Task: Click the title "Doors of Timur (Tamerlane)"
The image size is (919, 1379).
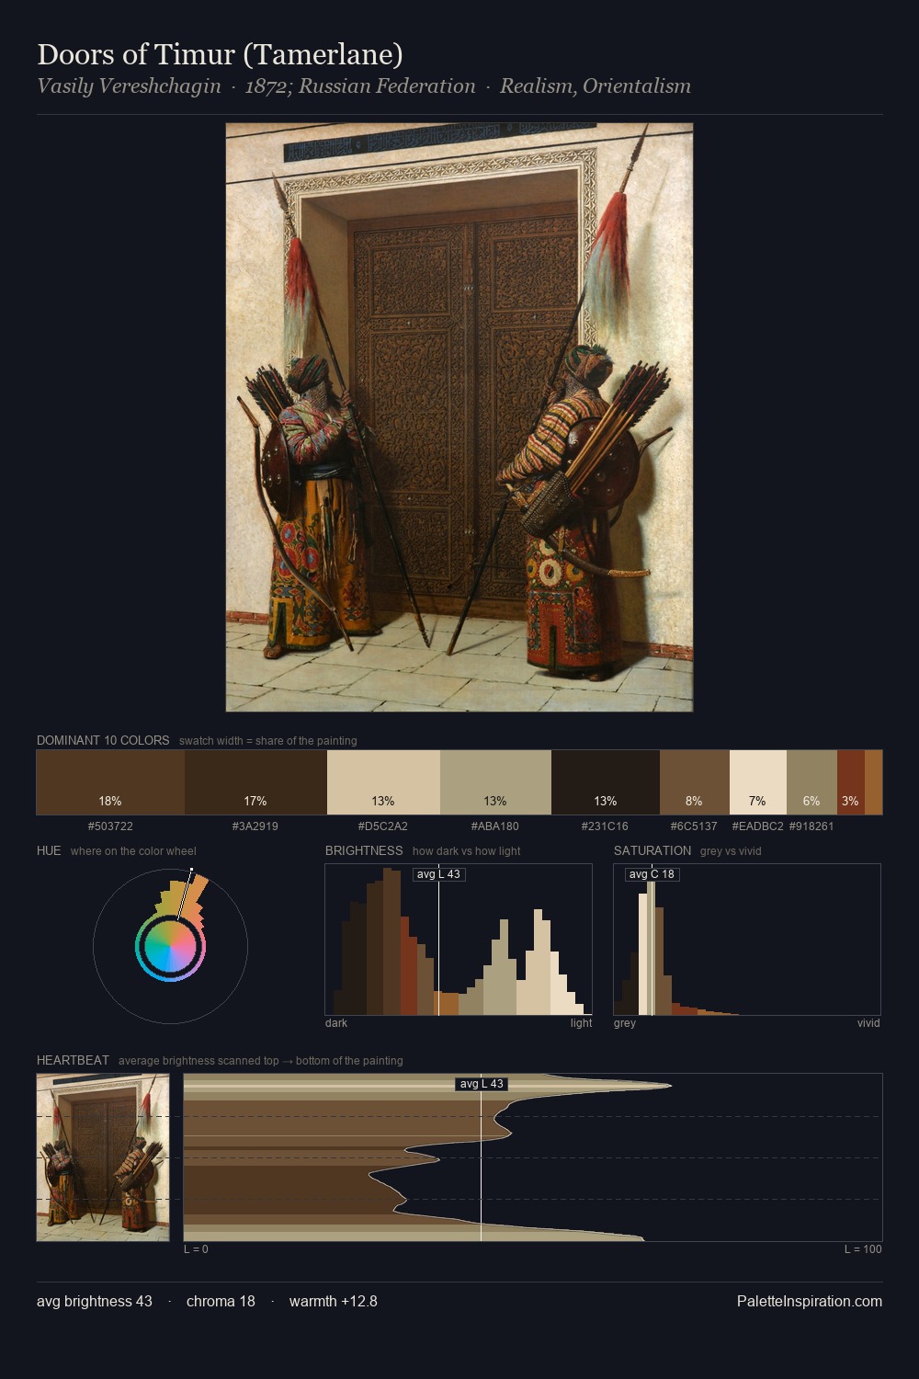Action: coord(220,54)
